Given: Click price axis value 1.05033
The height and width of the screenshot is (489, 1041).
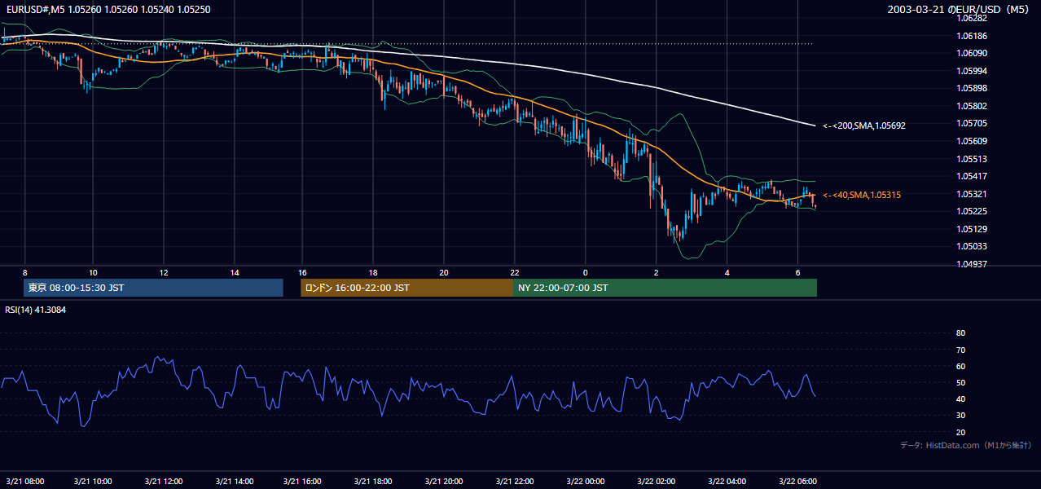Looking at the screenshot, I should tap(972, 246).
